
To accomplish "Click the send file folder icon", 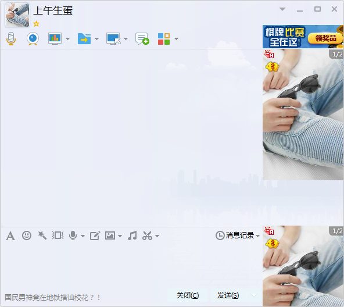I will tap(84, 39).
